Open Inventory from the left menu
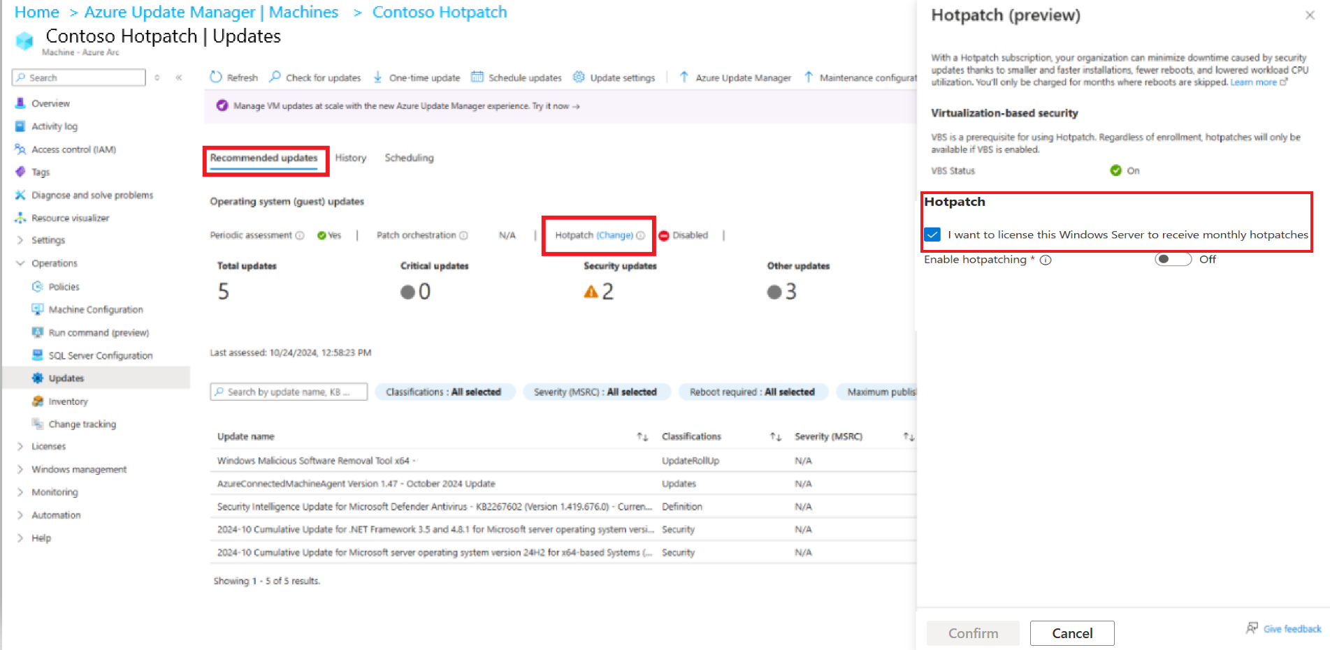The image size is (1330, 650). [67, 401]
